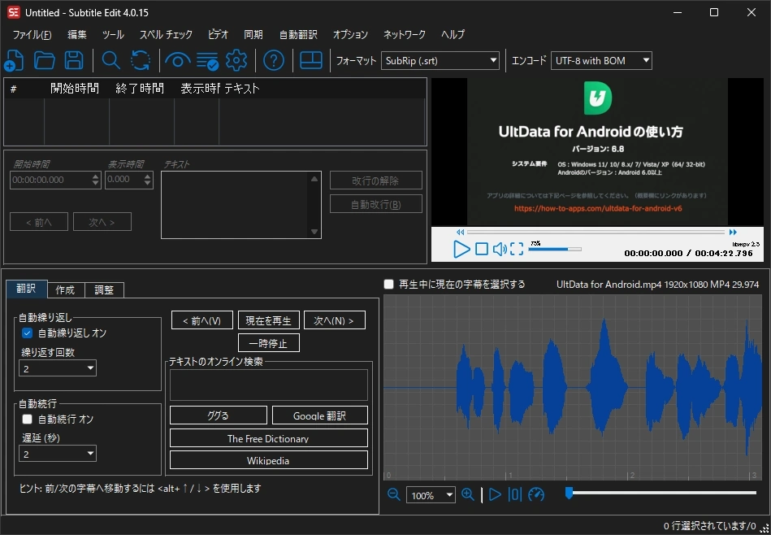Open Visual sync eye icon

click(x=177, y=60)
